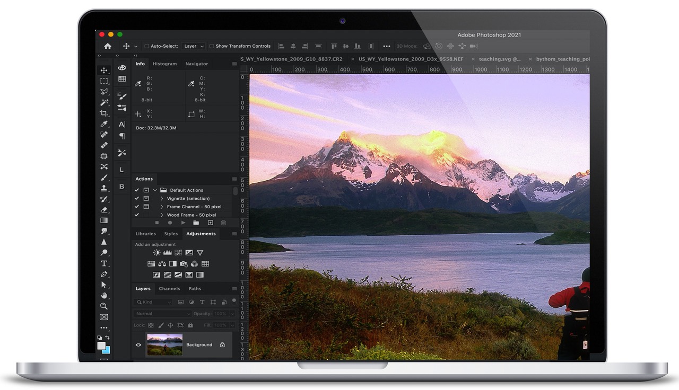This screenshot has width=679, height=390.
Task: Toggle checkmark for Default Actions set
Action: (x=137, y=190)
